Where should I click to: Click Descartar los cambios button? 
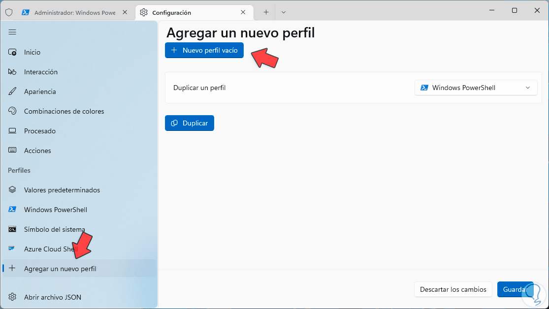point(453,289)
